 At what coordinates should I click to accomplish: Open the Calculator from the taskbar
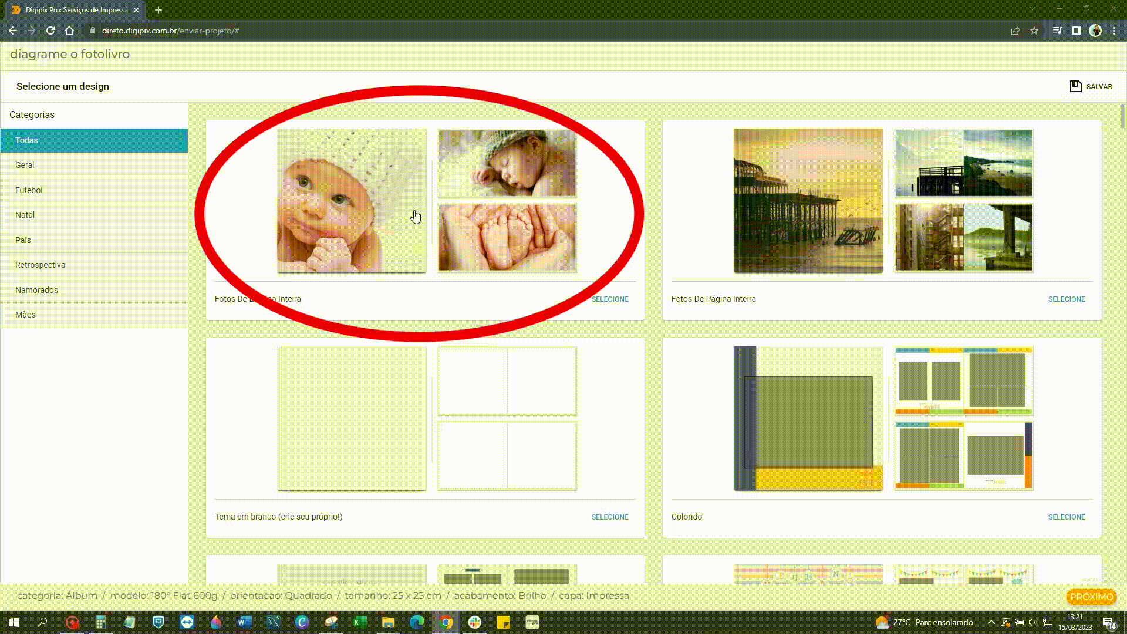pyautogui.click(x=101, y=622)
